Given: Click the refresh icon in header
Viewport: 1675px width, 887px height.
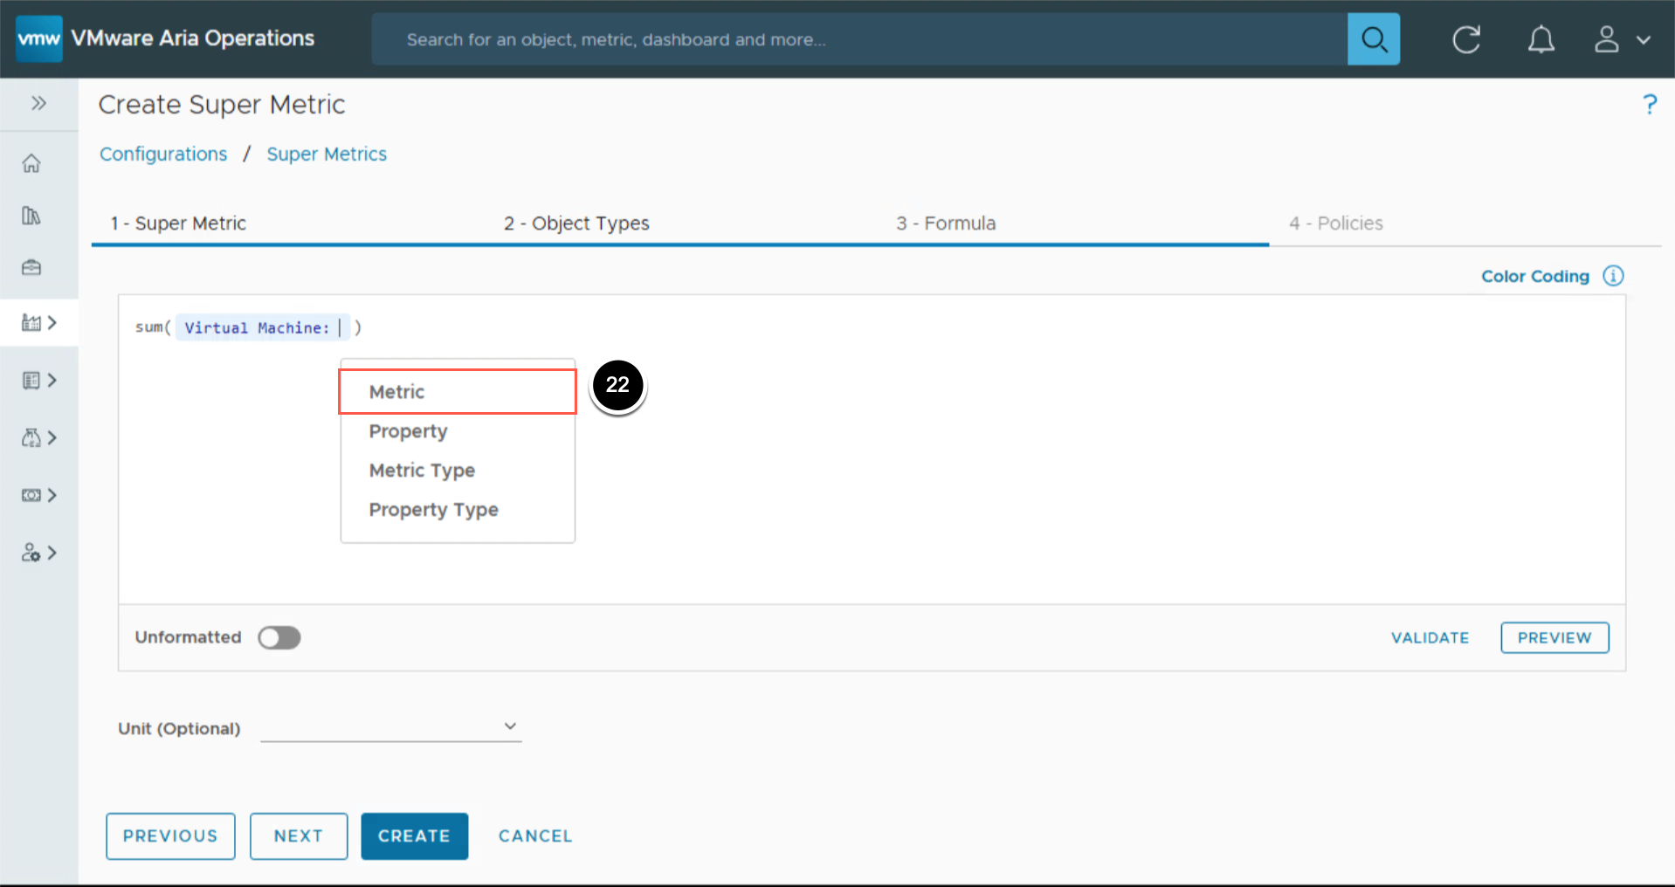Looking at the screenshot, I should 1466,39.
